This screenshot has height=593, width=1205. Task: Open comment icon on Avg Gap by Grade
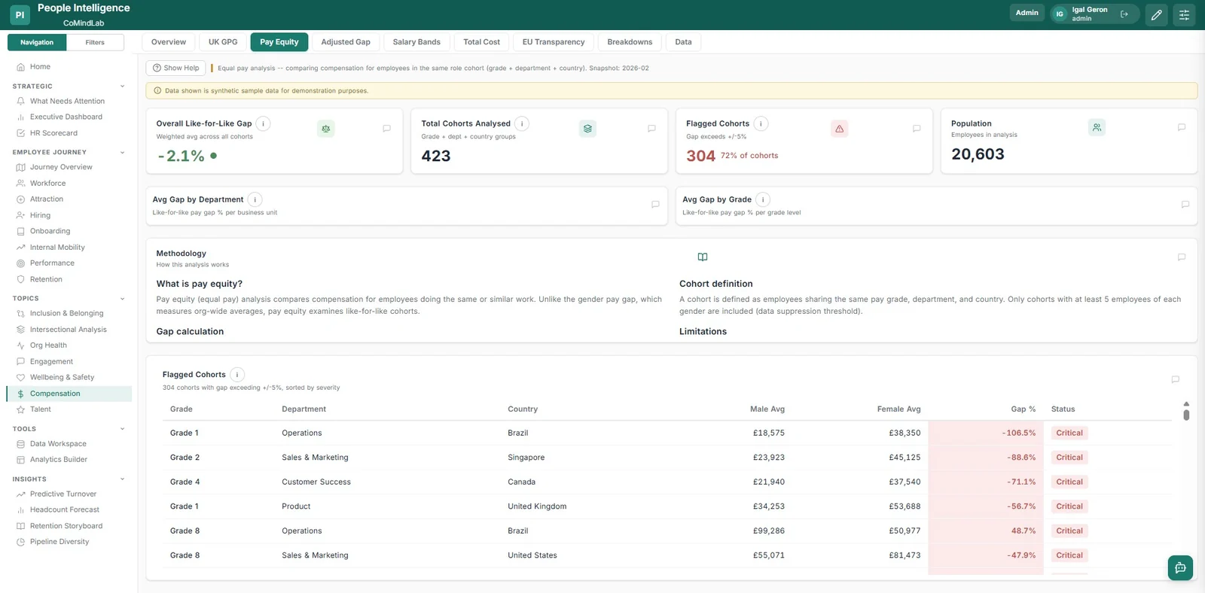tap(1185, 204)
